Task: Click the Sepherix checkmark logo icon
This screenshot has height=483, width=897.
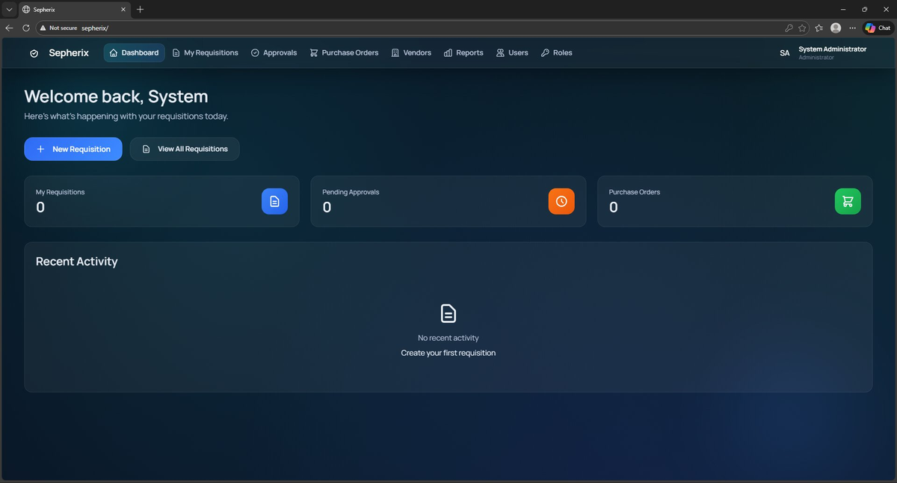Action: [x=34, y=52]
